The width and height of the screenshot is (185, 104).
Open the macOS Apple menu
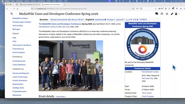[3, 1]
